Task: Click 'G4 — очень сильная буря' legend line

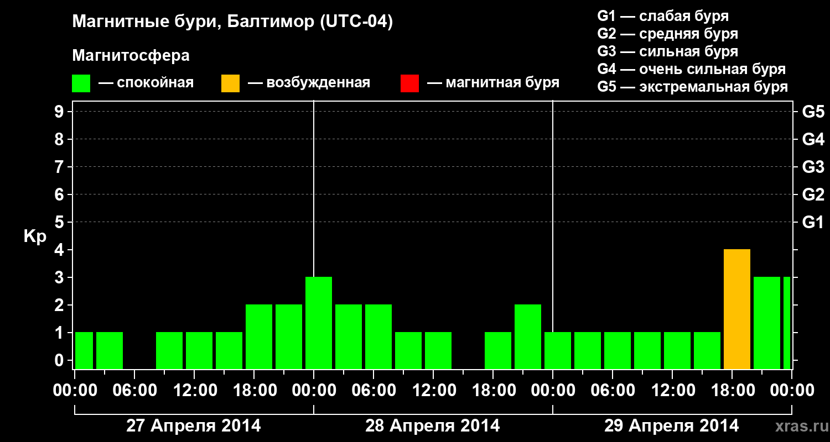Action: click(692, 69)
